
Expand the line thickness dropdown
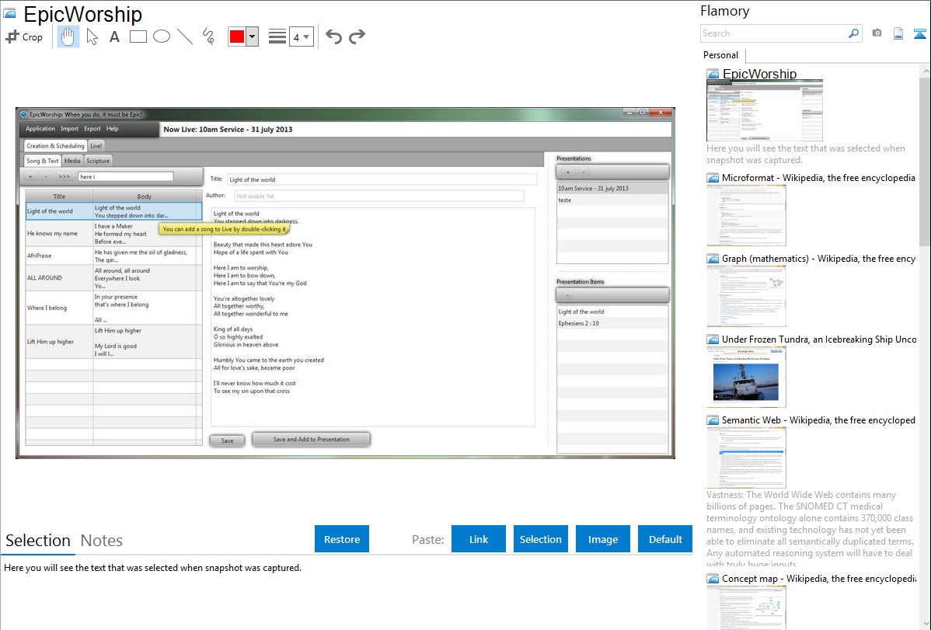pyautogui.click(x=306, y=37)
